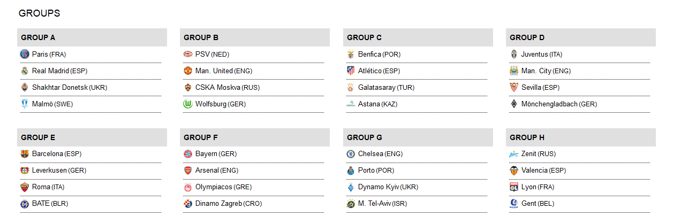Click the Barcelona club crest
673x224 pixels.
click(25, 154)
